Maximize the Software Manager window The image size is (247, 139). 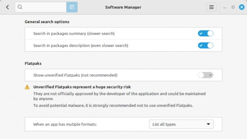pos(233,7)
